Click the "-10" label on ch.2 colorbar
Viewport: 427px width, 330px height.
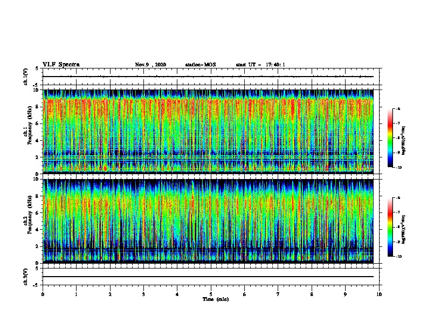coord(399,257)
